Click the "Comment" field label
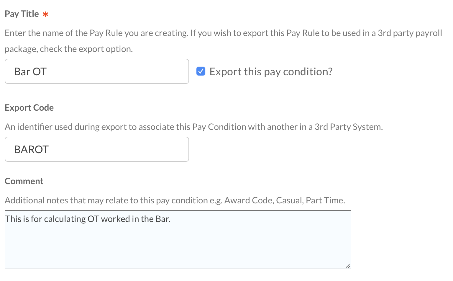Image resolution: width=453 pixels, height=281 pixels. pyautogui.click(x=24, y=181)
